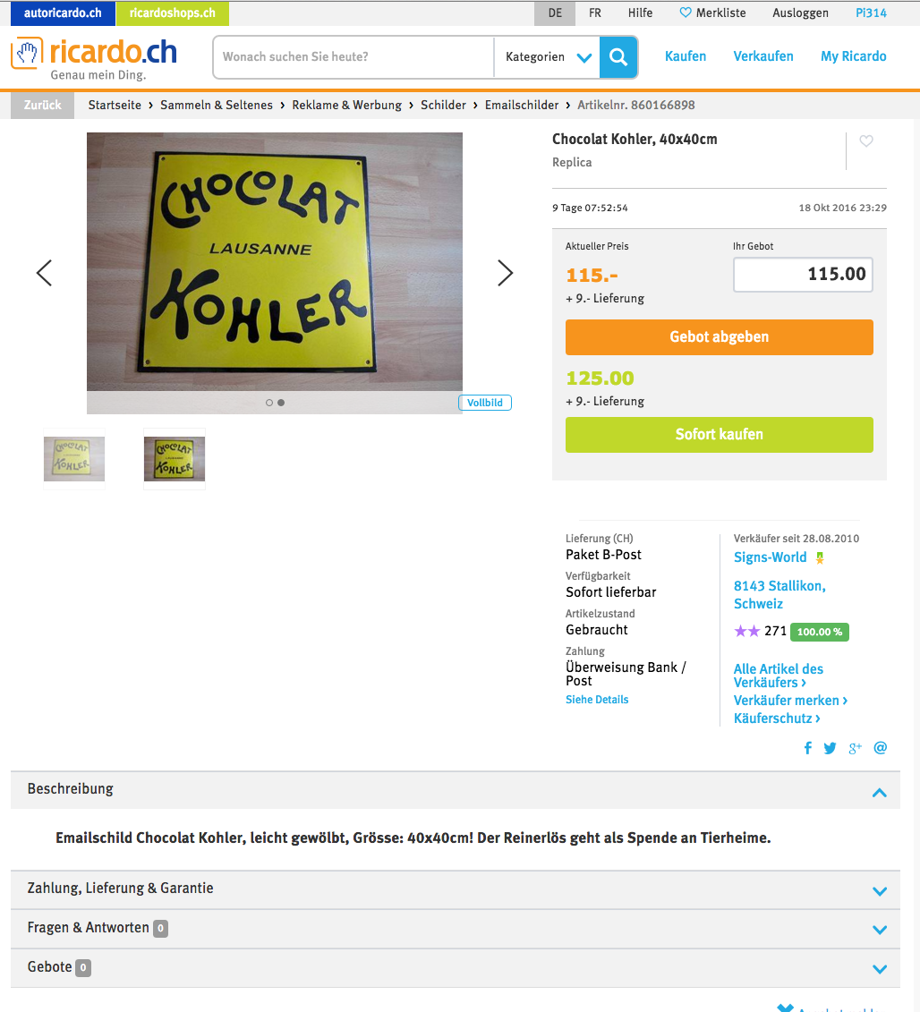The width and height of the screenshot is (920, 1012).
Task: Click the magnifier search button
Action: 618,56
